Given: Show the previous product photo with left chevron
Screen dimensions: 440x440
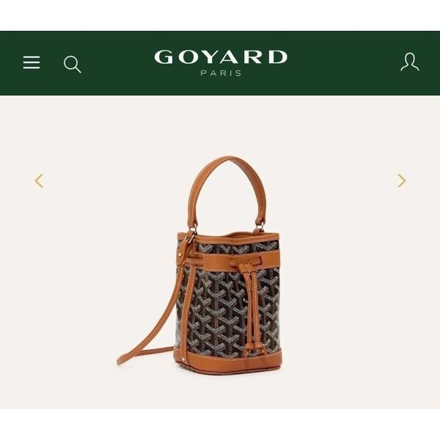Looking at the screenshot, I should coord(40,180).
